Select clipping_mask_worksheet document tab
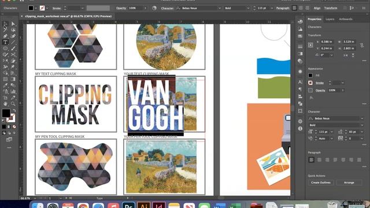The height and width of the screenshot is (208, 370). 68,16
